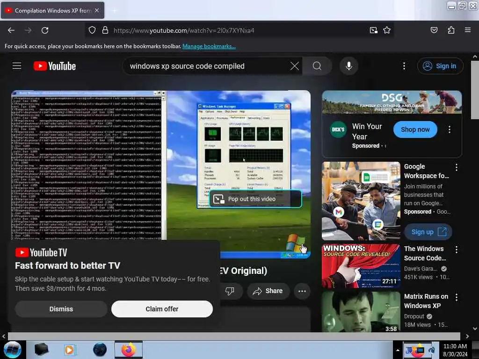Open the DSG banner ad image

click(x=392, y=102)
